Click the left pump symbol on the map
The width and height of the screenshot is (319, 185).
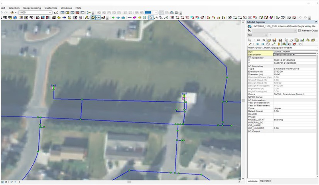coord(53,87)
